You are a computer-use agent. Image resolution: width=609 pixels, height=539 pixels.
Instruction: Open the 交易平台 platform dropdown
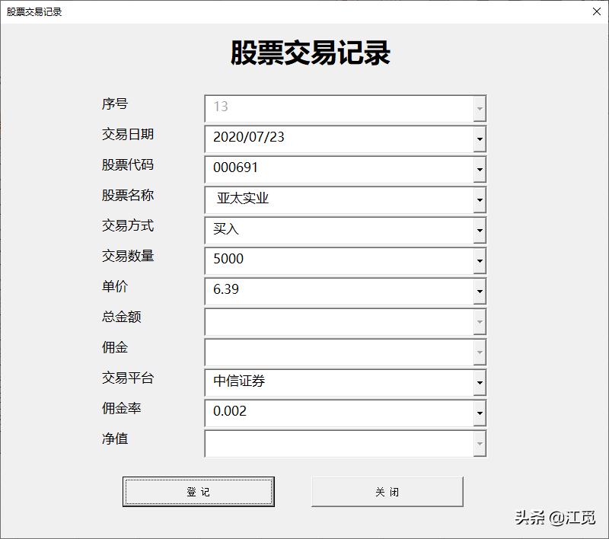coord(480,382)
